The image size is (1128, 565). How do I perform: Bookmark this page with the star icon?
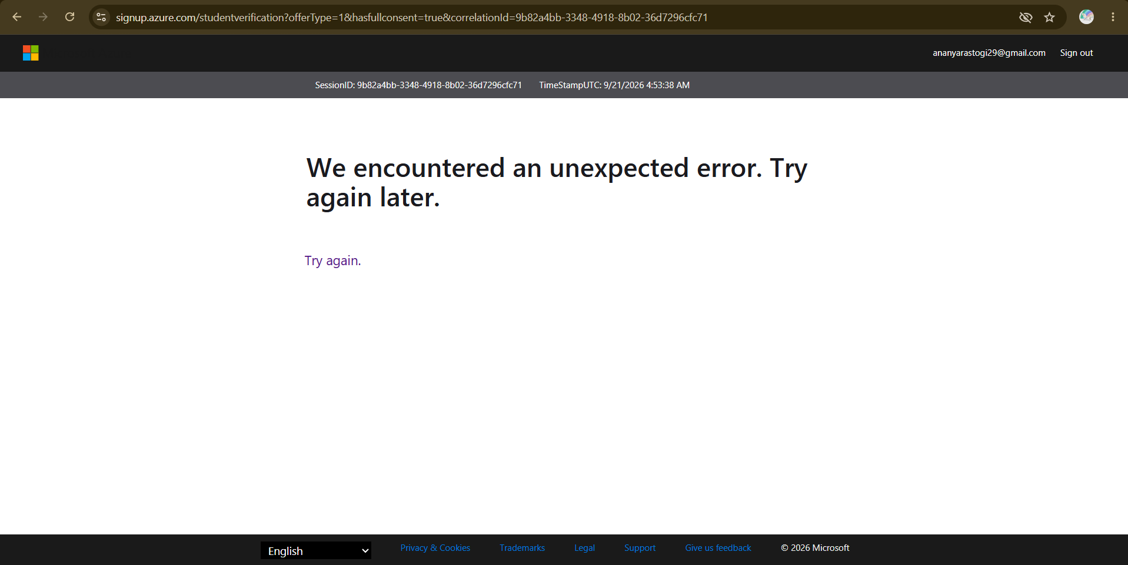(x=1049, y=17)
